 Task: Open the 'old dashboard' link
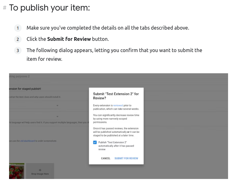click(x=28, y=141)
